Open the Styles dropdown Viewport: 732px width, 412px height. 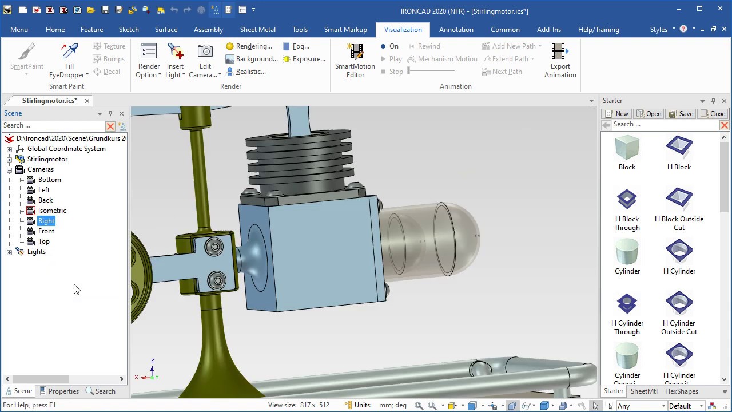pos(663,29)
